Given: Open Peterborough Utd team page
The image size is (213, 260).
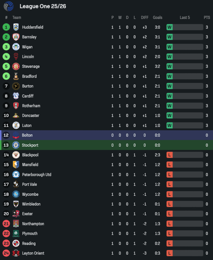Looking at the screenshot, I should (37, 174).
